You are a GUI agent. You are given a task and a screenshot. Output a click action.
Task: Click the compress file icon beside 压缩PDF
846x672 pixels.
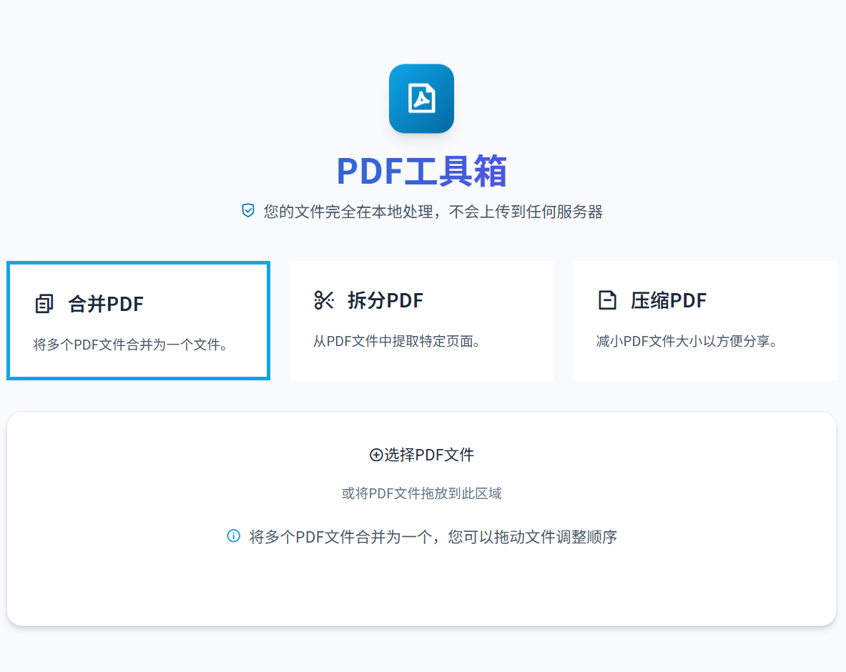coord(609,301)
